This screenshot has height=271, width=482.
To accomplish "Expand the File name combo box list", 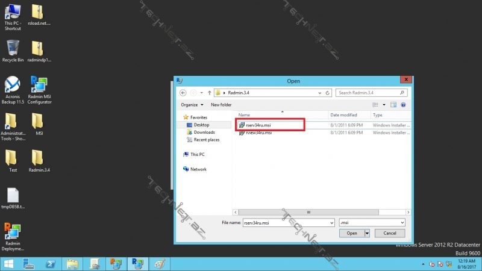I will click(331, 222).
